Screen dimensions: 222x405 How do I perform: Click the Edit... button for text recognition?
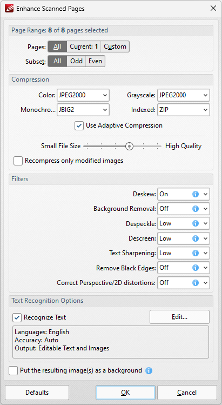[179, 317]
